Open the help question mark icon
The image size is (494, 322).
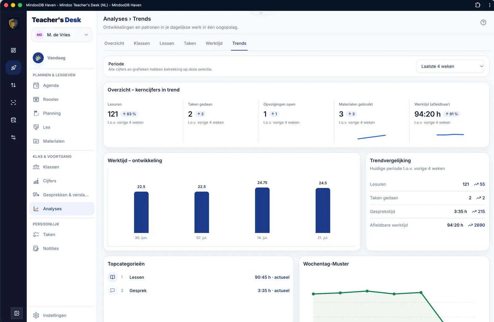483,22
